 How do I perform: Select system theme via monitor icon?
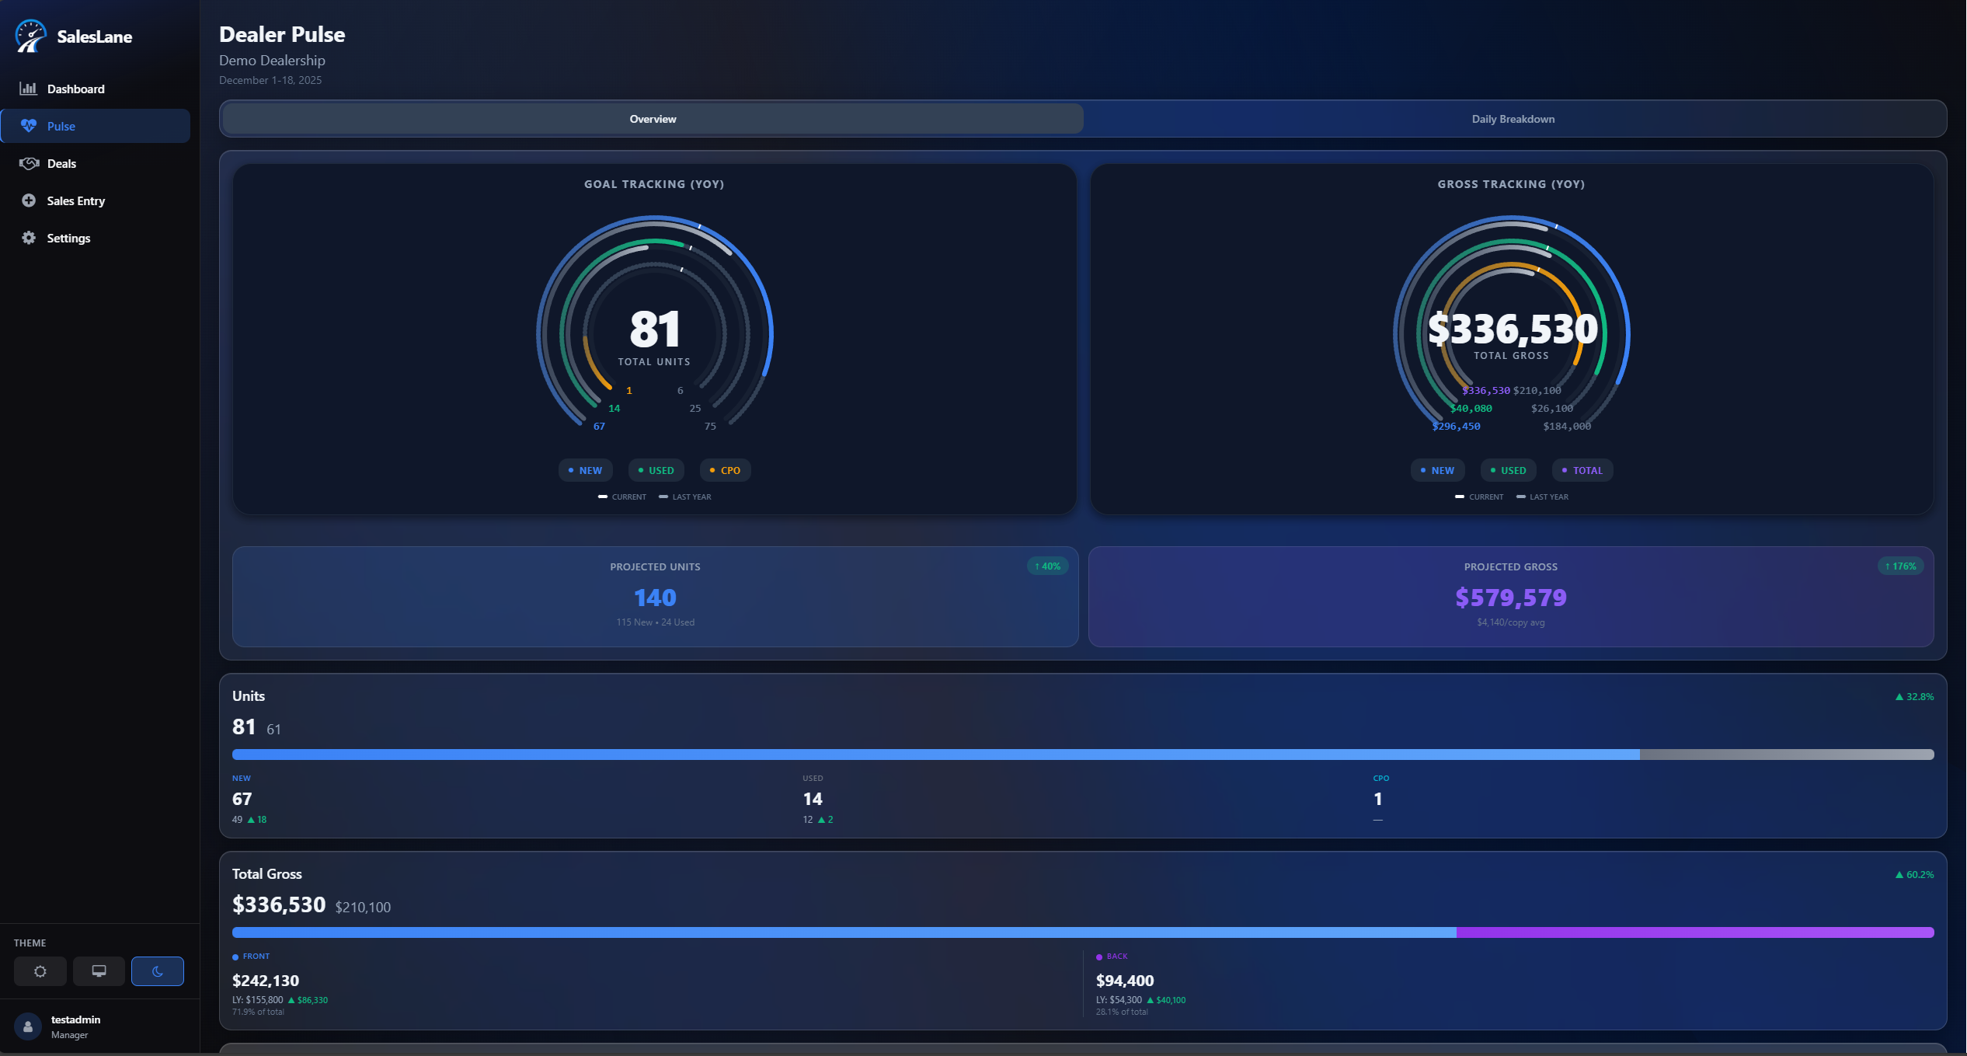(x=99, y=971)
